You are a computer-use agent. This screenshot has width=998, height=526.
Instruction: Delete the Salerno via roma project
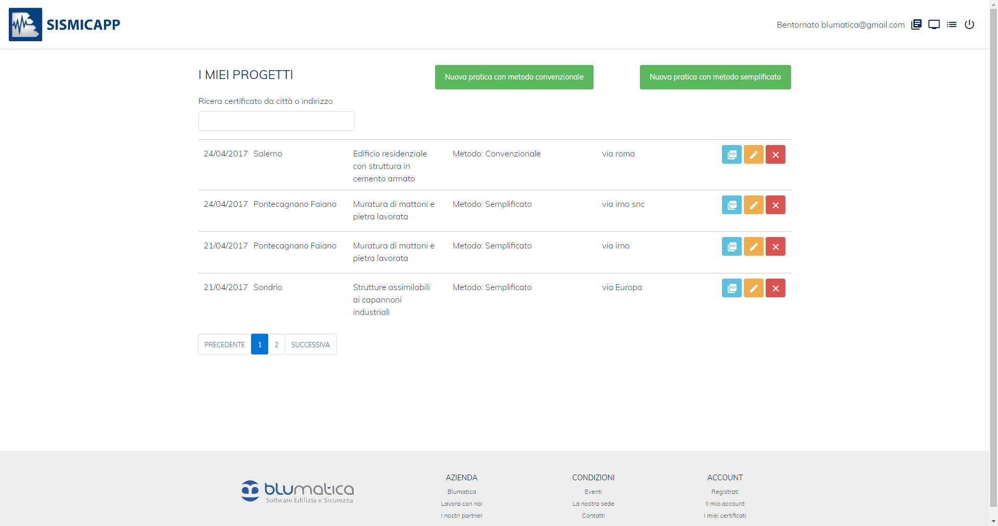coord(775,154)
